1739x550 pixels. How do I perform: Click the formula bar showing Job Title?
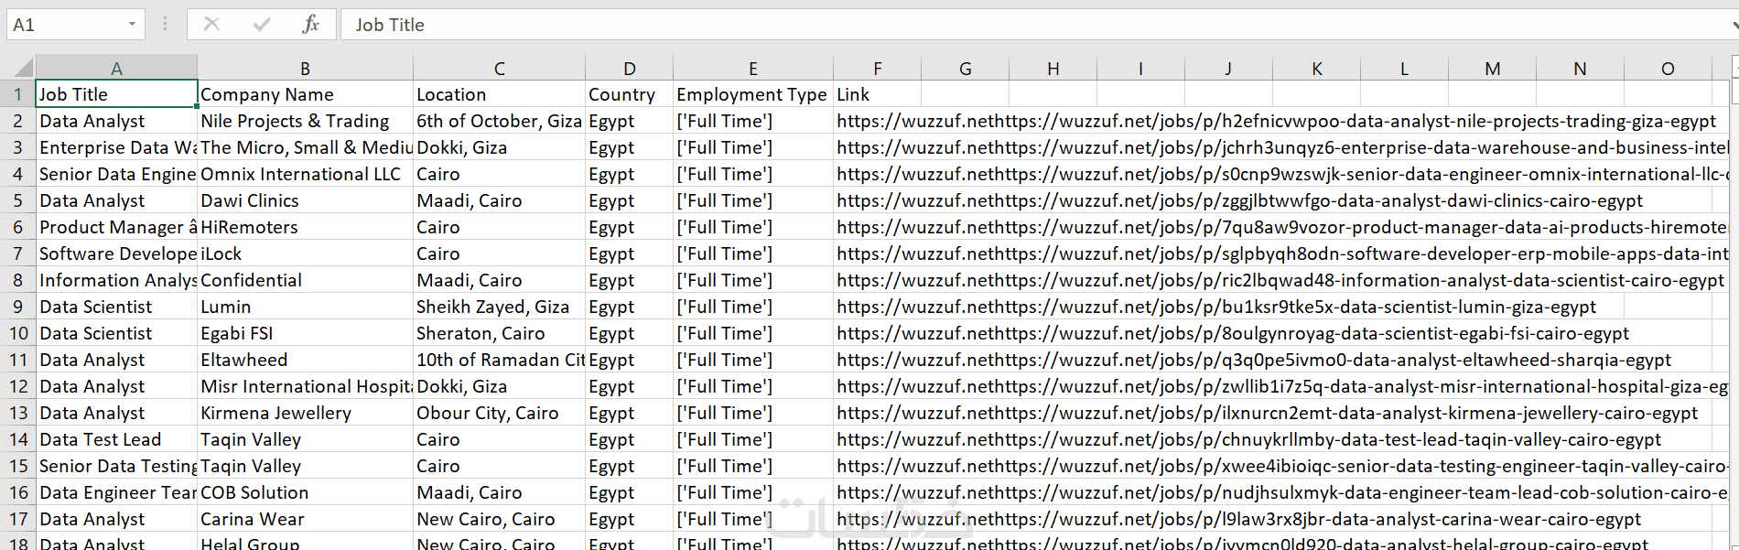click(1034, 24)
